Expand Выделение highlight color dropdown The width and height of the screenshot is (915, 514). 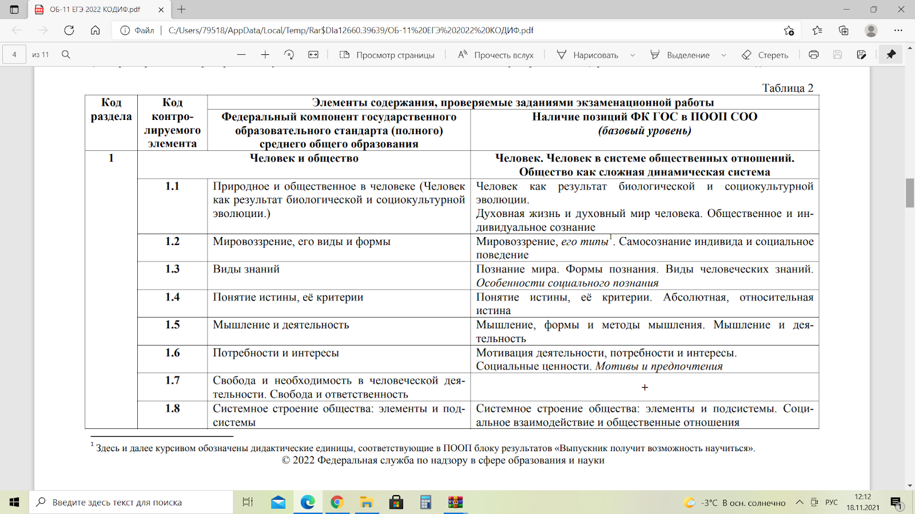coord(724,55)
